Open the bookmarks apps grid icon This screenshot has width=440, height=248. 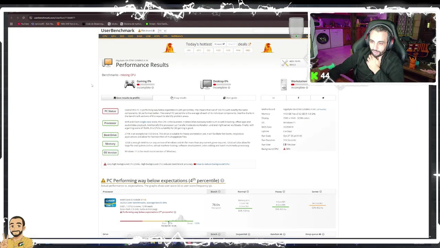[11, 24]
